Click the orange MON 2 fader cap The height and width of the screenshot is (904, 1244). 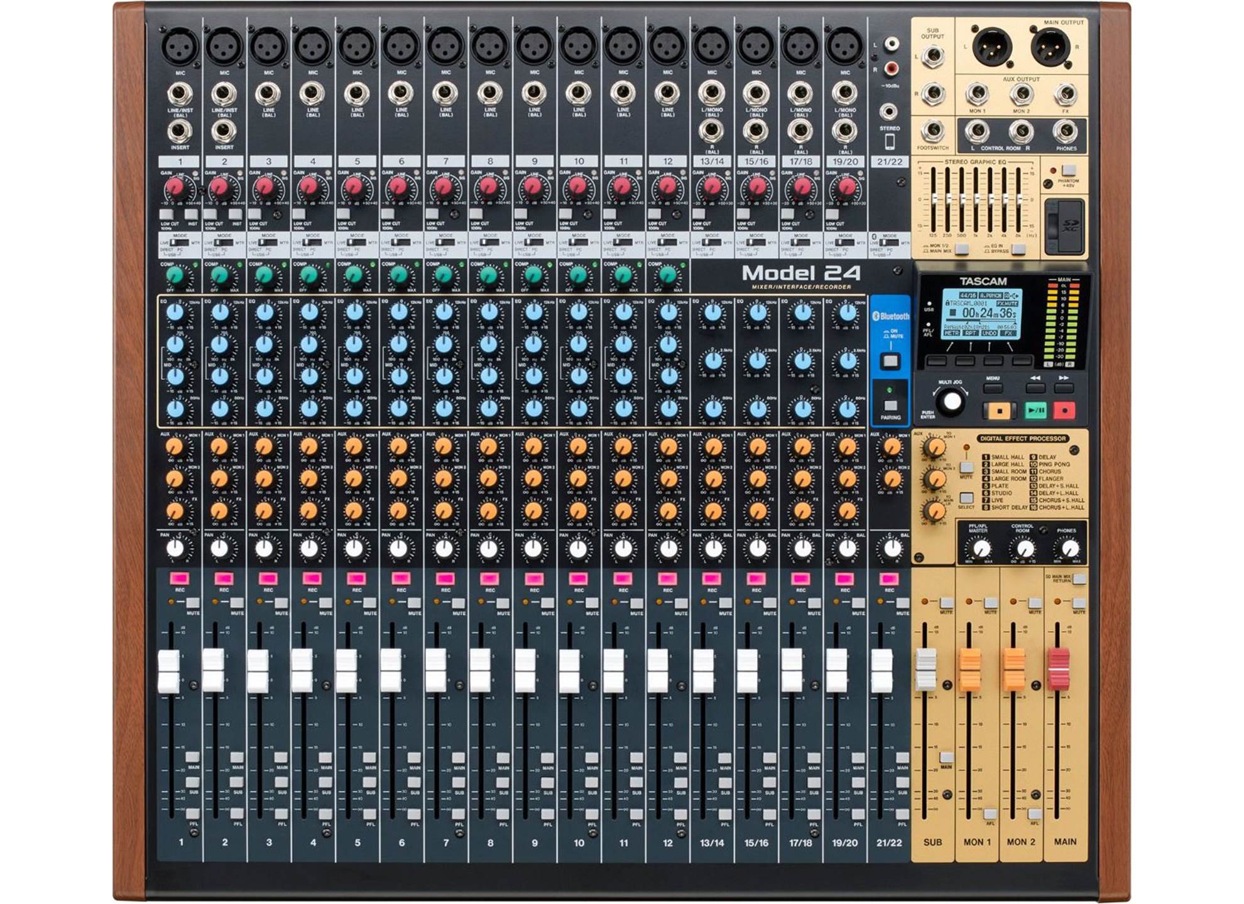click(1014, 669)
